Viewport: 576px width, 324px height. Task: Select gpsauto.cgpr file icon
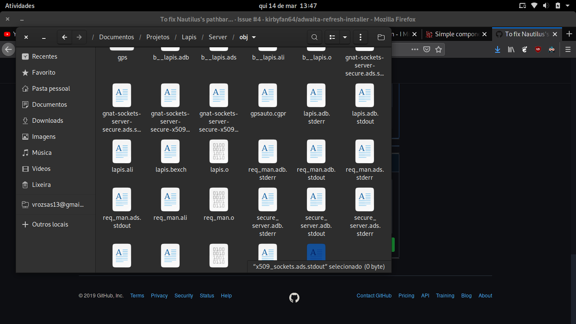click(x=268, y=95)
